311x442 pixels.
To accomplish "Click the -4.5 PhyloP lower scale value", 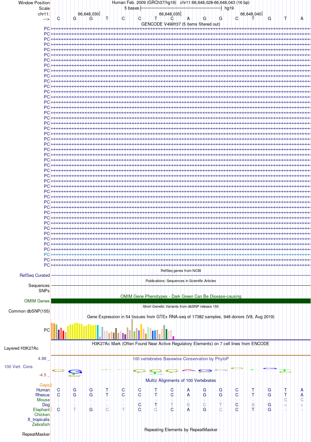I will 43,375.
